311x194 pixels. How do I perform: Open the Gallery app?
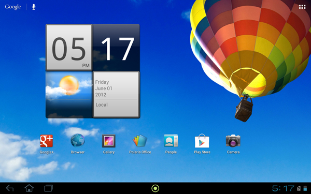(109, 144)
